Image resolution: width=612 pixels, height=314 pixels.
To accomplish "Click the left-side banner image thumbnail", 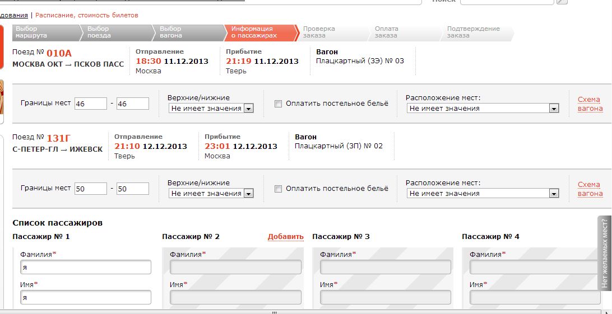I will point(2,101).
